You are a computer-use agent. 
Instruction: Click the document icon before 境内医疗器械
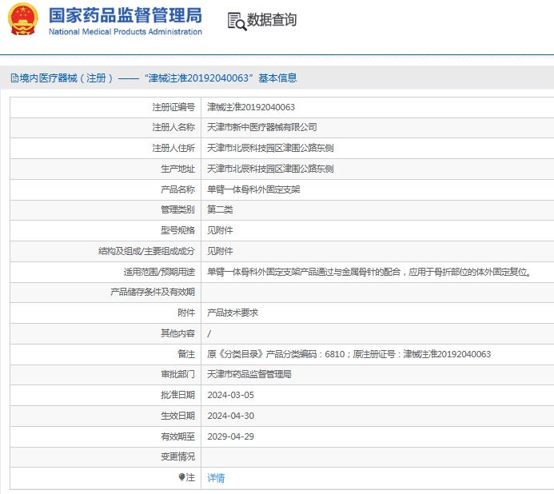point(14,78)
